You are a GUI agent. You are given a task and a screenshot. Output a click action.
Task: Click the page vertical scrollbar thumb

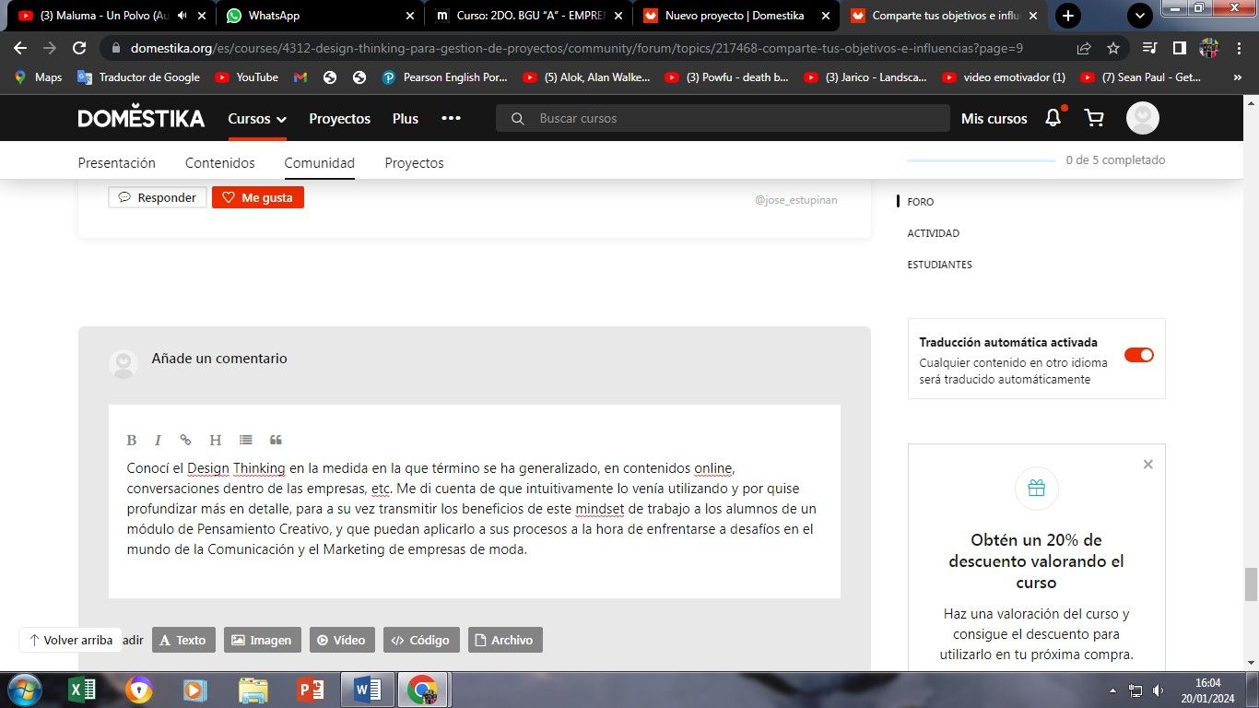pyautogui.click(x=1251, y=584)
